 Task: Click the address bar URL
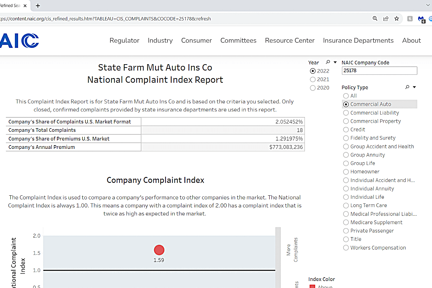point(106,19)
